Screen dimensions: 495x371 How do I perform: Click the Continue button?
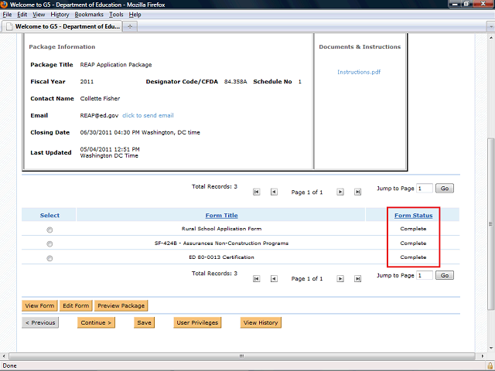click(96, 323)
